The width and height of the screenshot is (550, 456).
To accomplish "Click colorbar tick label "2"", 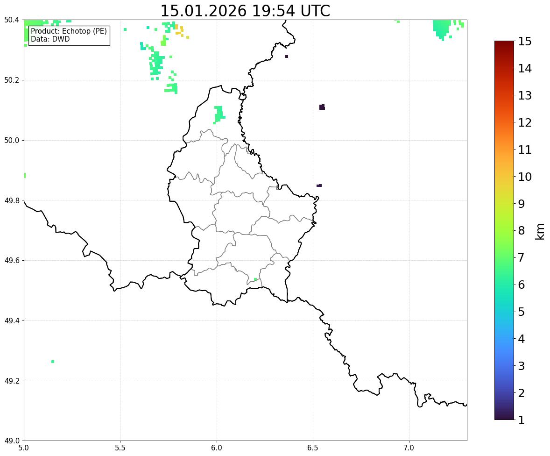I will [522, 393].
